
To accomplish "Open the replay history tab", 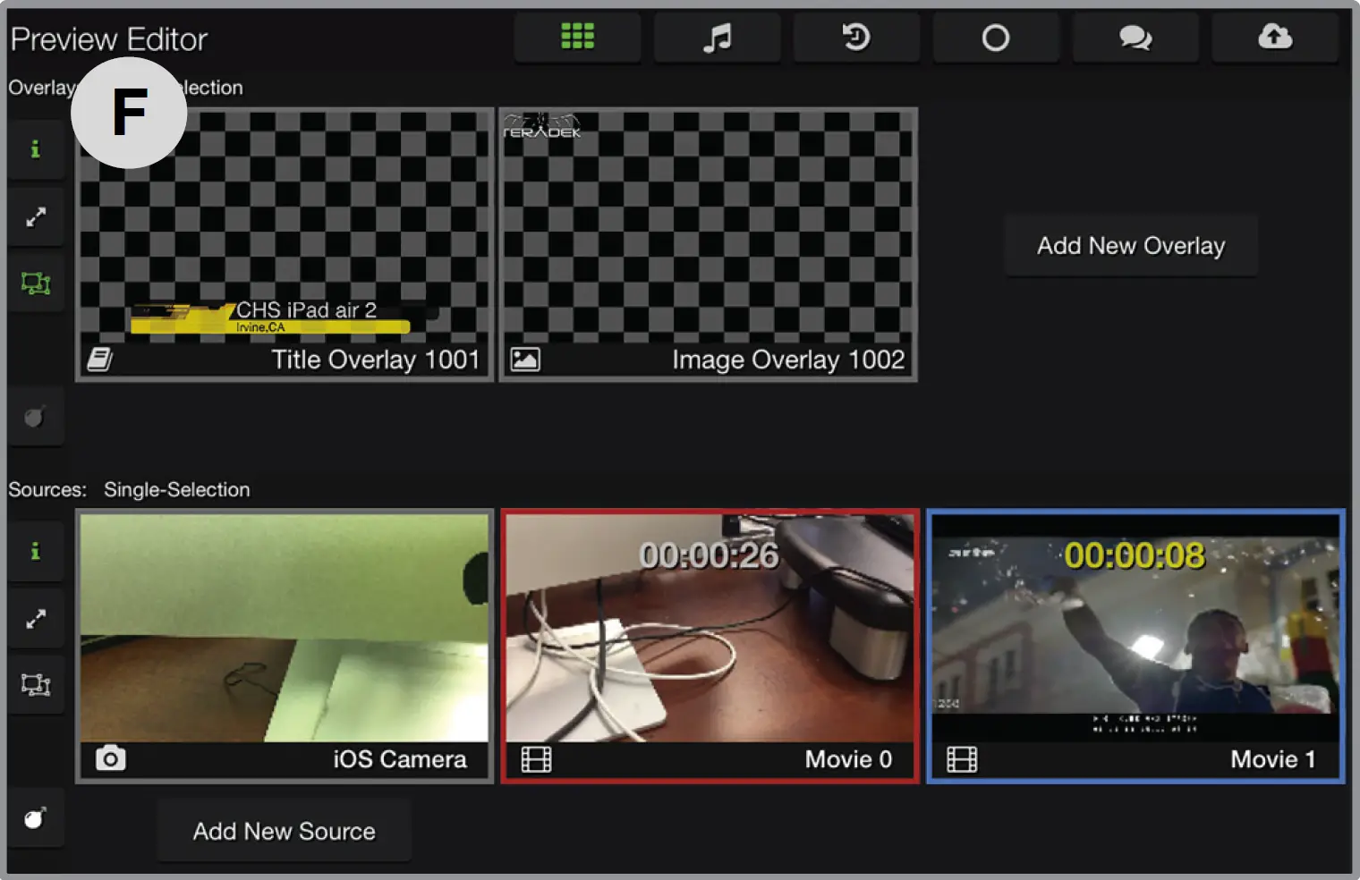I will [x=856, y=38].
